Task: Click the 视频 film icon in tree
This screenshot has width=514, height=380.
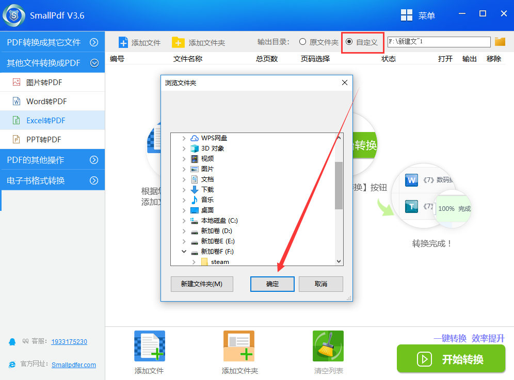Action: click(195, 159)
